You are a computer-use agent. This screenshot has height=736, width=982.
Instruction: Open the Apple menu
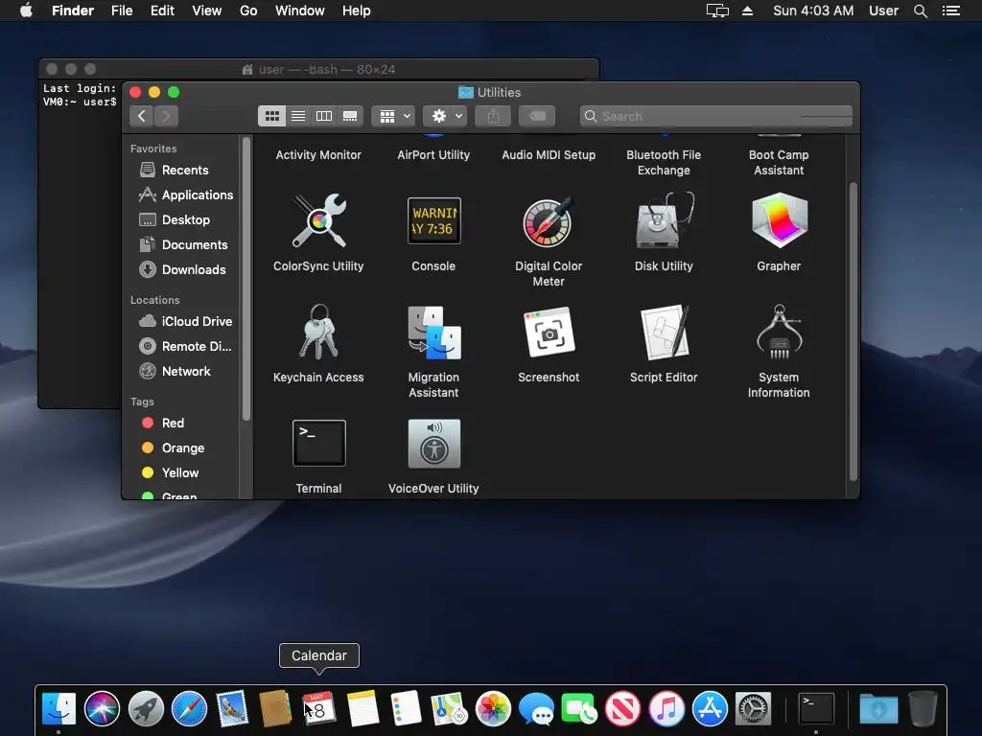pyautogui.click(x=26, y=11)
